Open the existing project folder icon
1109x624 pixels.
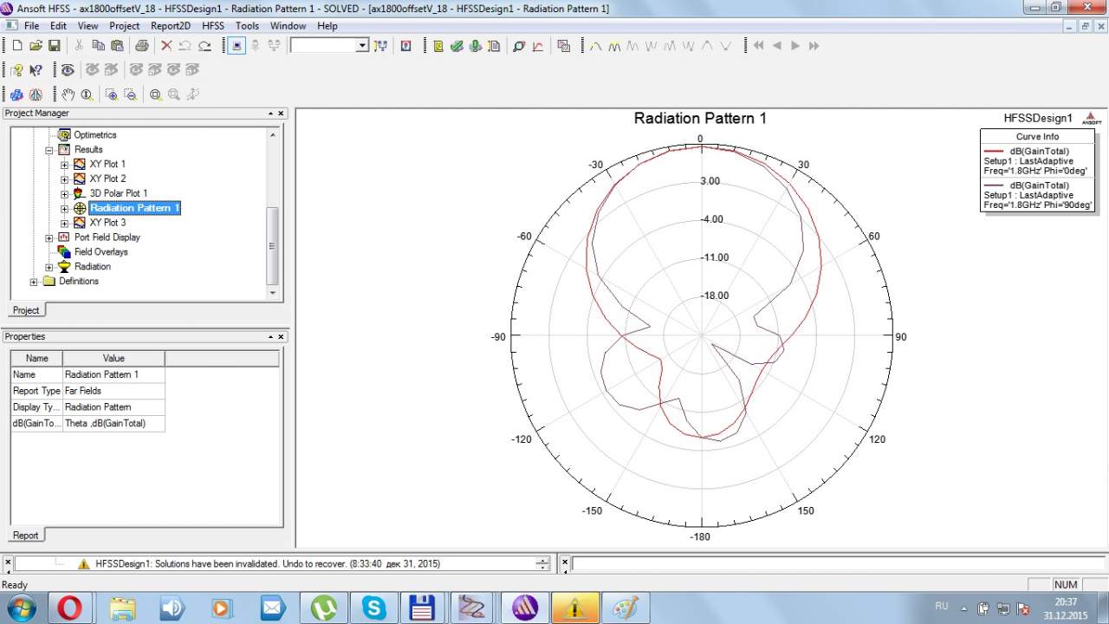tap(36, 46)
